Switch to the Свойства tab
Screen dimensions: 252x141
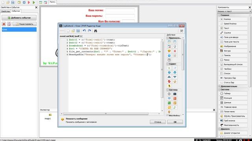coord(5,11)
